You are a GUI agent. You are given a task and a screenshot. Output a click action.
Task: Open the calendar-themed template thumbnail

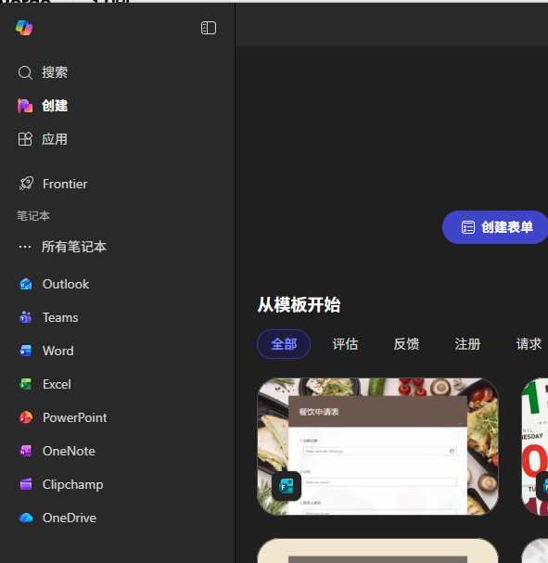click(x=535, y=446)
